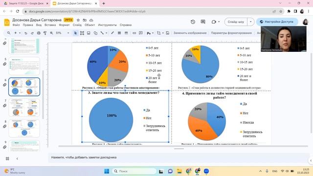Viewport: 313px width, 176px height.
Task: Move document to another folder
Action: coord(85,20)
